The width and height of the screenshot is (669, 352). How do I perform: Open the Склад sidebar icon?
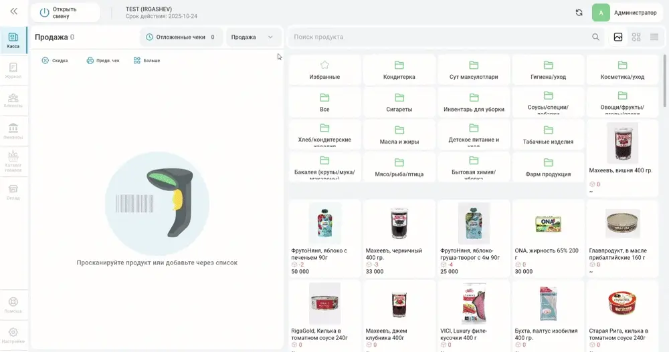tap(13, 192)
